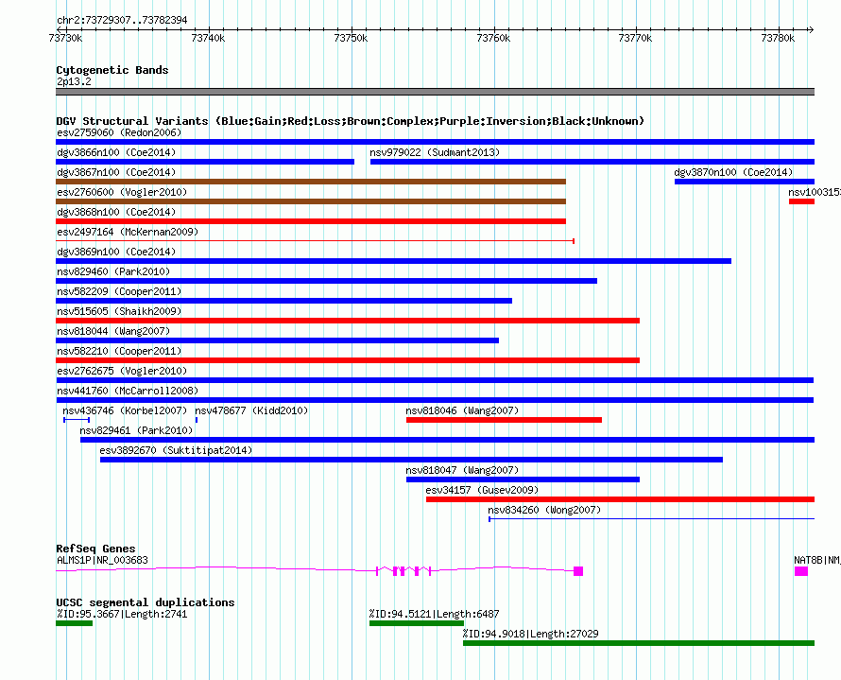Open the Cytogenetic Bands track title
The height and width of the screenshot is (680, 841).
tap(112, 70)
